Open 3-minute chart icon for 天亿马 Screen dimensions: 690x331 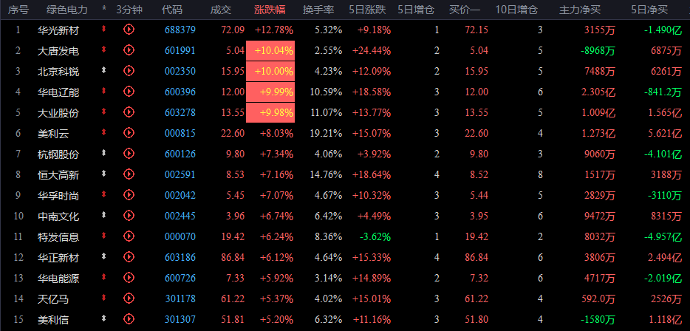point(129,298)
